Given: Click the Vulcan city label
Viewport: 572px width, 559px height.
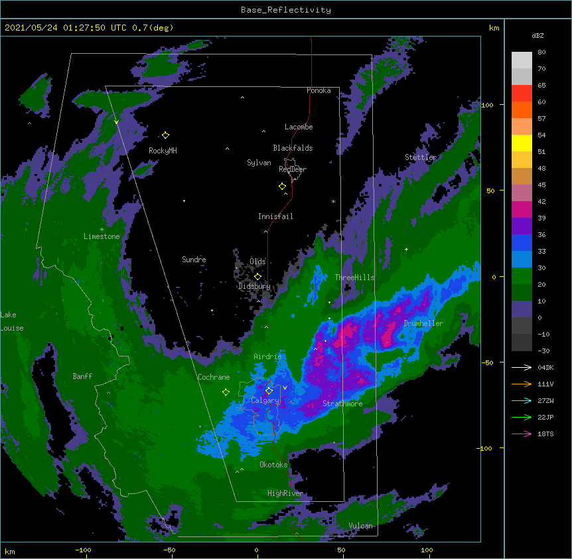Looking at the screenshot, I should pyautogui.click(x=361, y=526).
